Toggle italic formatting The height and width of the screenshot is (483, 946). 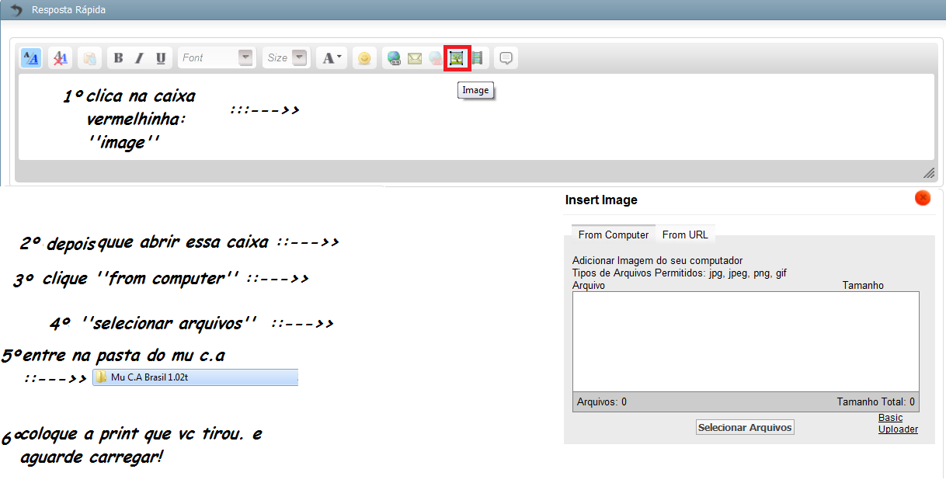click(x=139, y=58)
